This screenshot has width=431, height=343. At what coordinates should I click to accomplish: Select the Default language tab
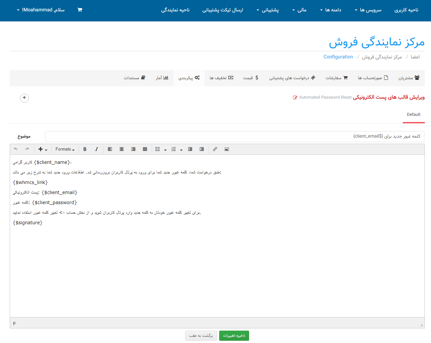click(413, 115)
